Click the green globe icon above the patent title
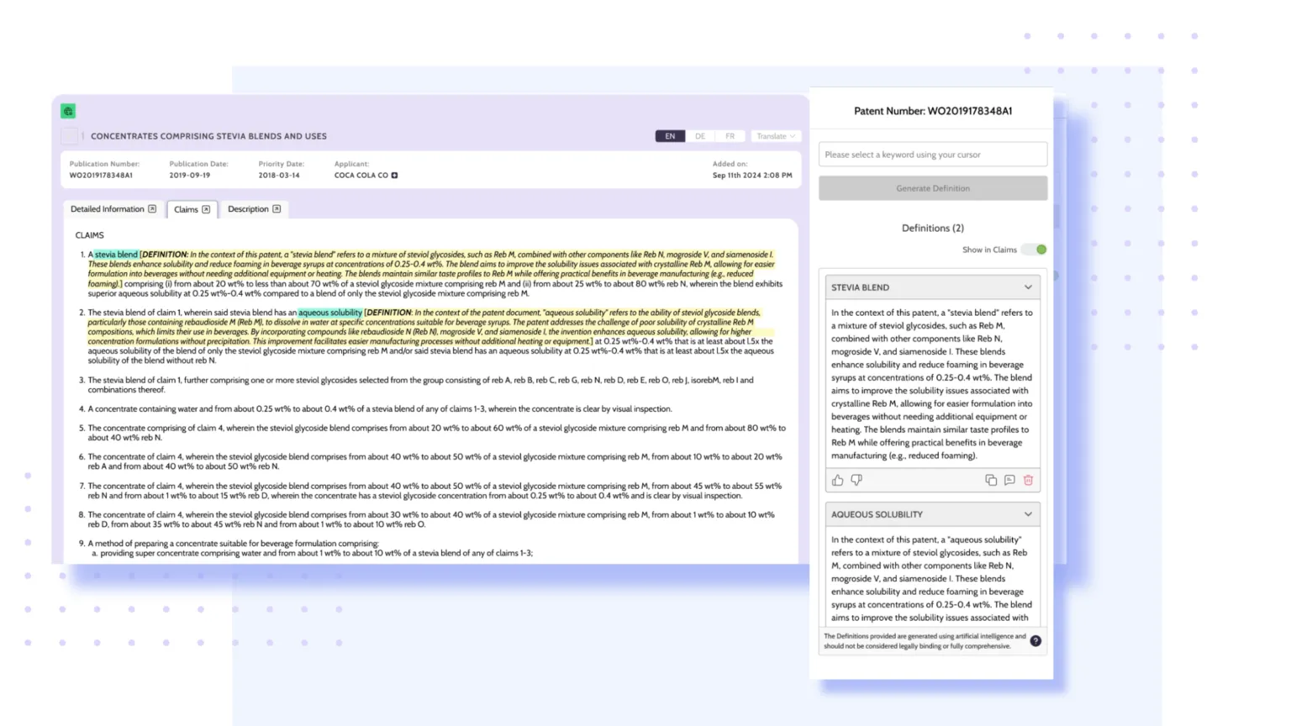Image resolution: width=1291 pixels, height=726 pixels. [68, 111]
